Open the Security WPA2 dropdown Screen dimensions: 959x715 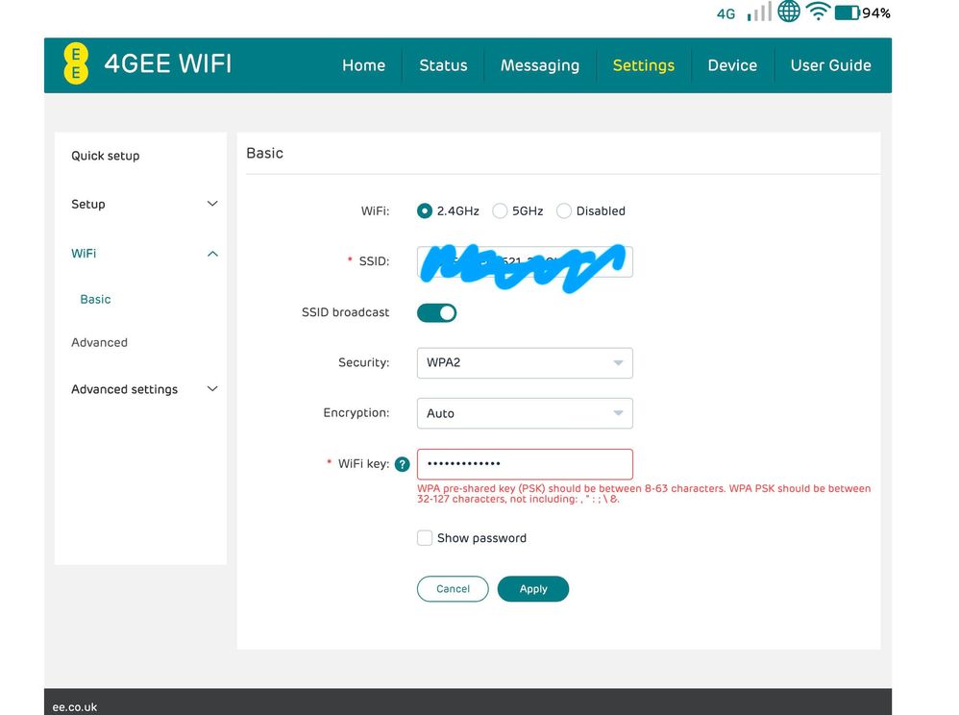(x=525, y=362)
